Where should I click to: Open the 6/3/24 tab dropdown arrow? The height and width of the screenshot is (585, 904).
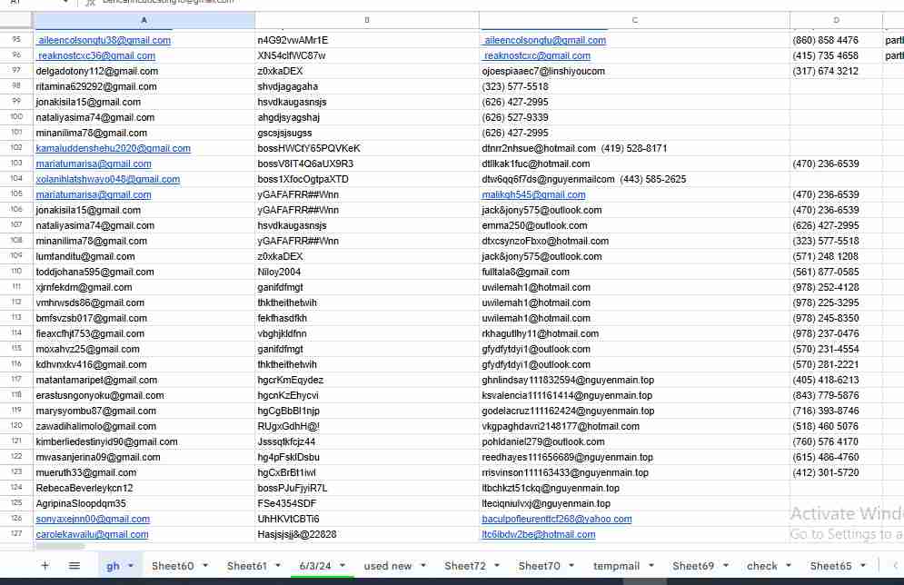343,566
